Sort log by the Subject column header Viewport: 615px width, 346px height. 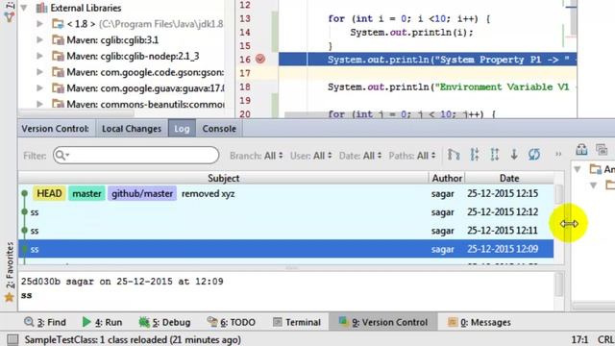tap(223, 178)
